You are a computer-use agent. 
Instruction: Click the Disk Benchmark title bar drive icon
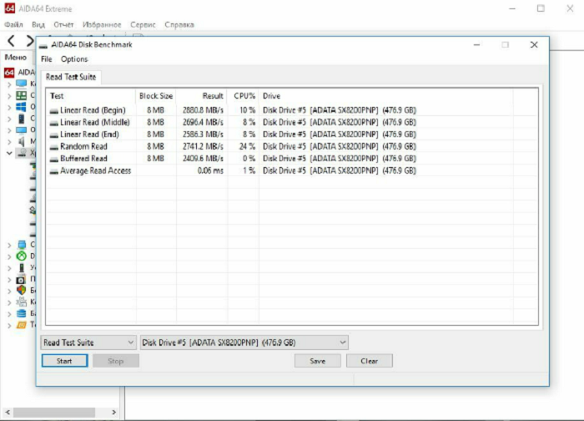point(43,45)
